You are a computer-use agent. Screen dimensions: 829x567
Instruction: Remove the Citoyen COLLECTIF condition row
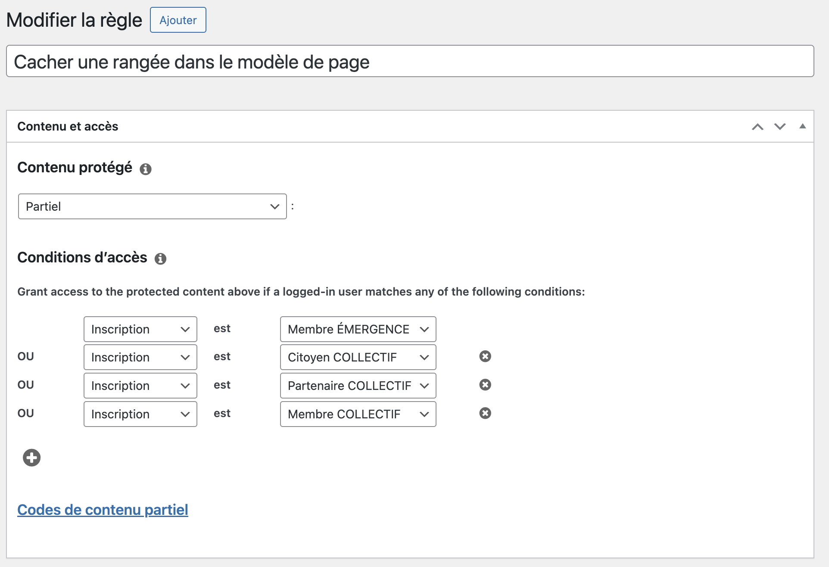tap(485, 356)
